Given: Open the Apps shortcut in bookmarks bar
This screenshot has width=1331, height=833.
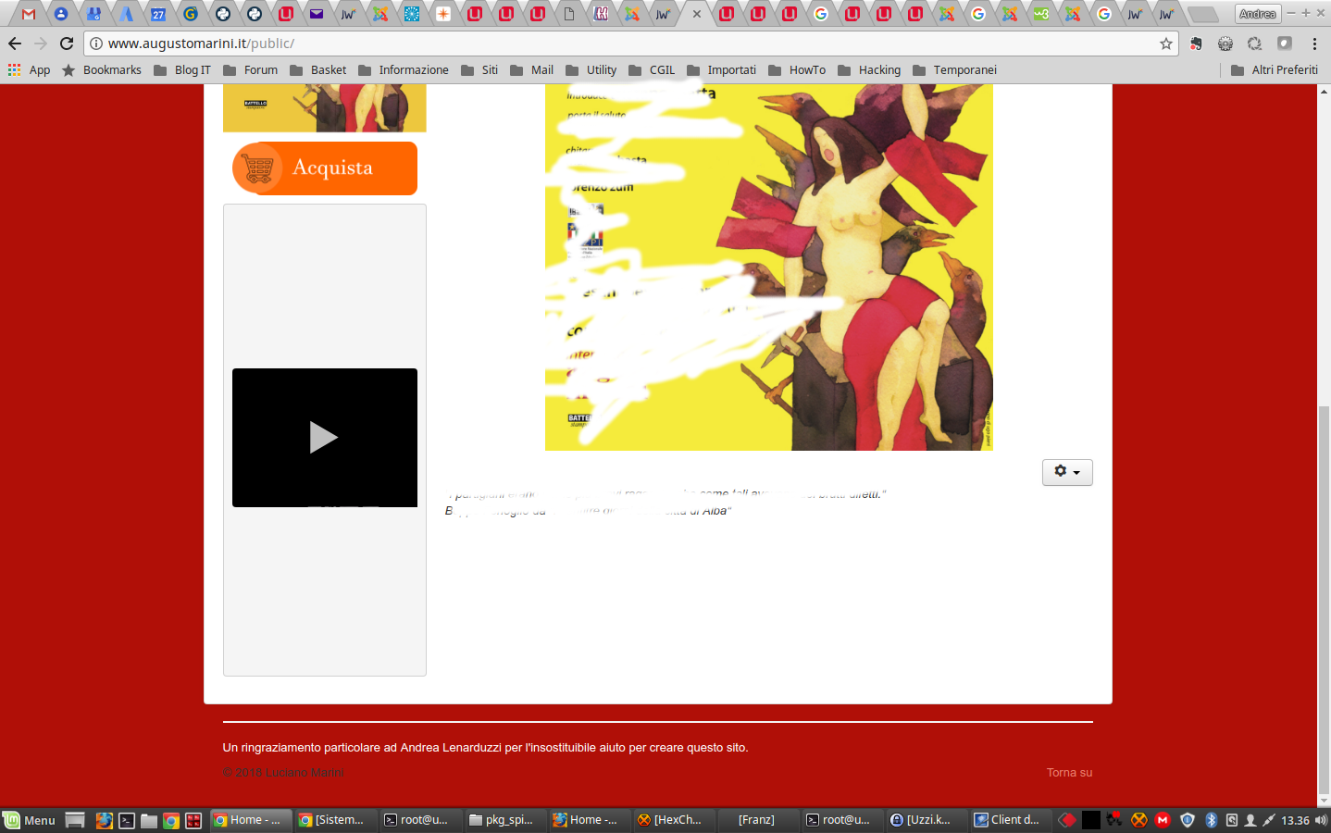Looking at the screenshot, I should pos(29,70).
